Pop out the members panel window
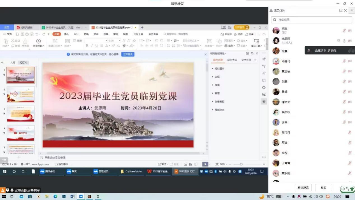The height and width of the screenshot is (200, 355). 341,10
